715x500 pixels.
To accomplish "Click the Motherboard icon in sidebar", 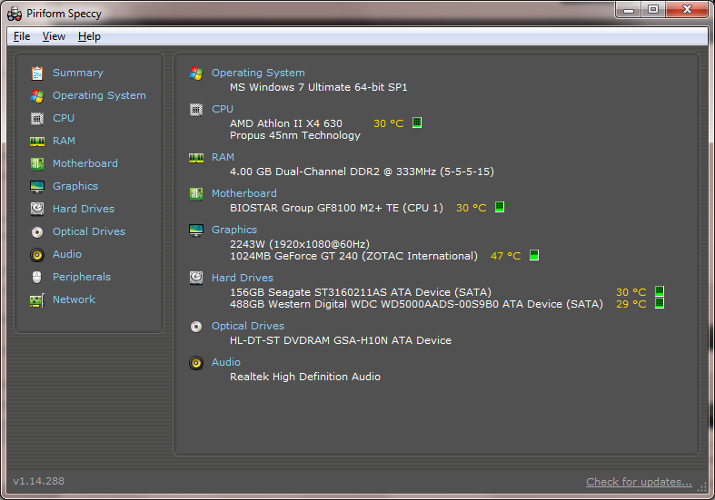I will pos(37,164).
